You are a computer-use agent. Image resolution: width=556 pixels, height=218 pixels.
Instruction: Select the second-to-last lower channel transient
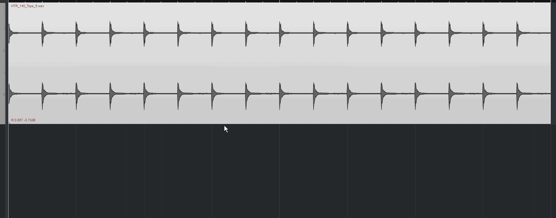pos(484,94)
